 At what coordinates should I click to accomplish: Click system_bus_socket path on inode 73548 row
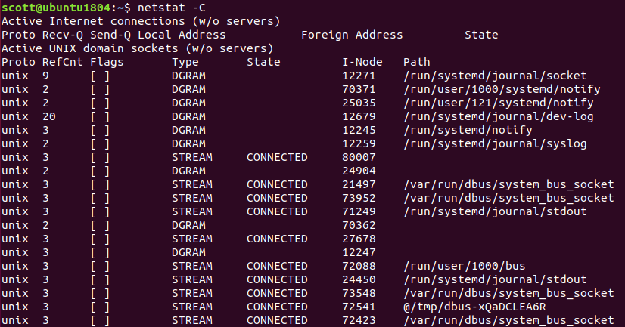click(508, 293)
